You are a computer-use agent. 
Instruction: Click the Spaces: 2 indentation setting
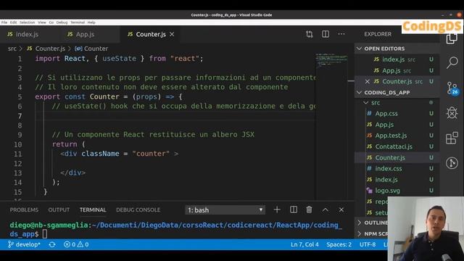[x=339, y=244]
